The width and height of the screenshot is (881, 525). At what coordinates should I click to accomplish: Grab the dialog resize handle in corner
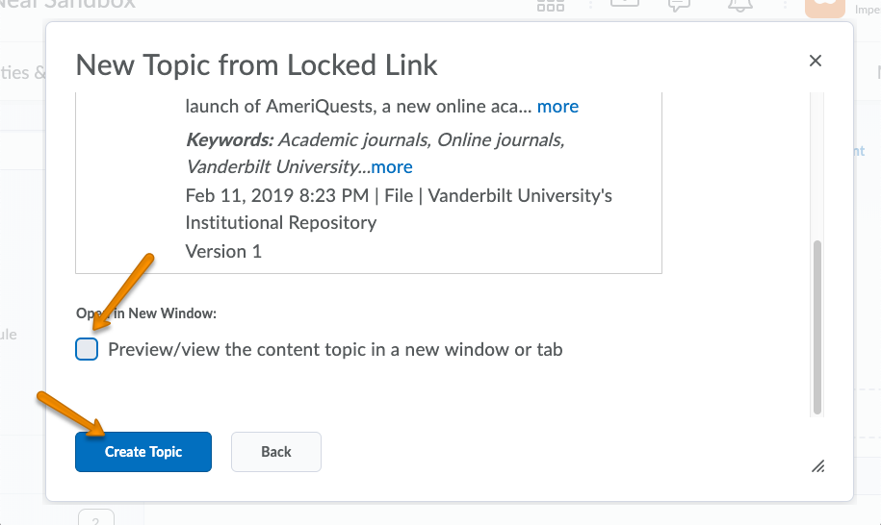817,466
